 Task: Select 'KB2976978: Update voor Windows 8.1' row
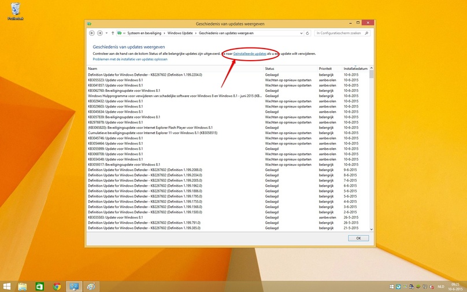[x=228, y=123]
